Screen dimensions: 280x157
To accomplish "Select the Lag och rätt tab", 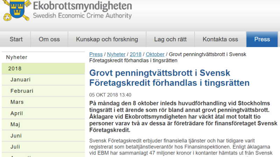I will click(170, 39).
